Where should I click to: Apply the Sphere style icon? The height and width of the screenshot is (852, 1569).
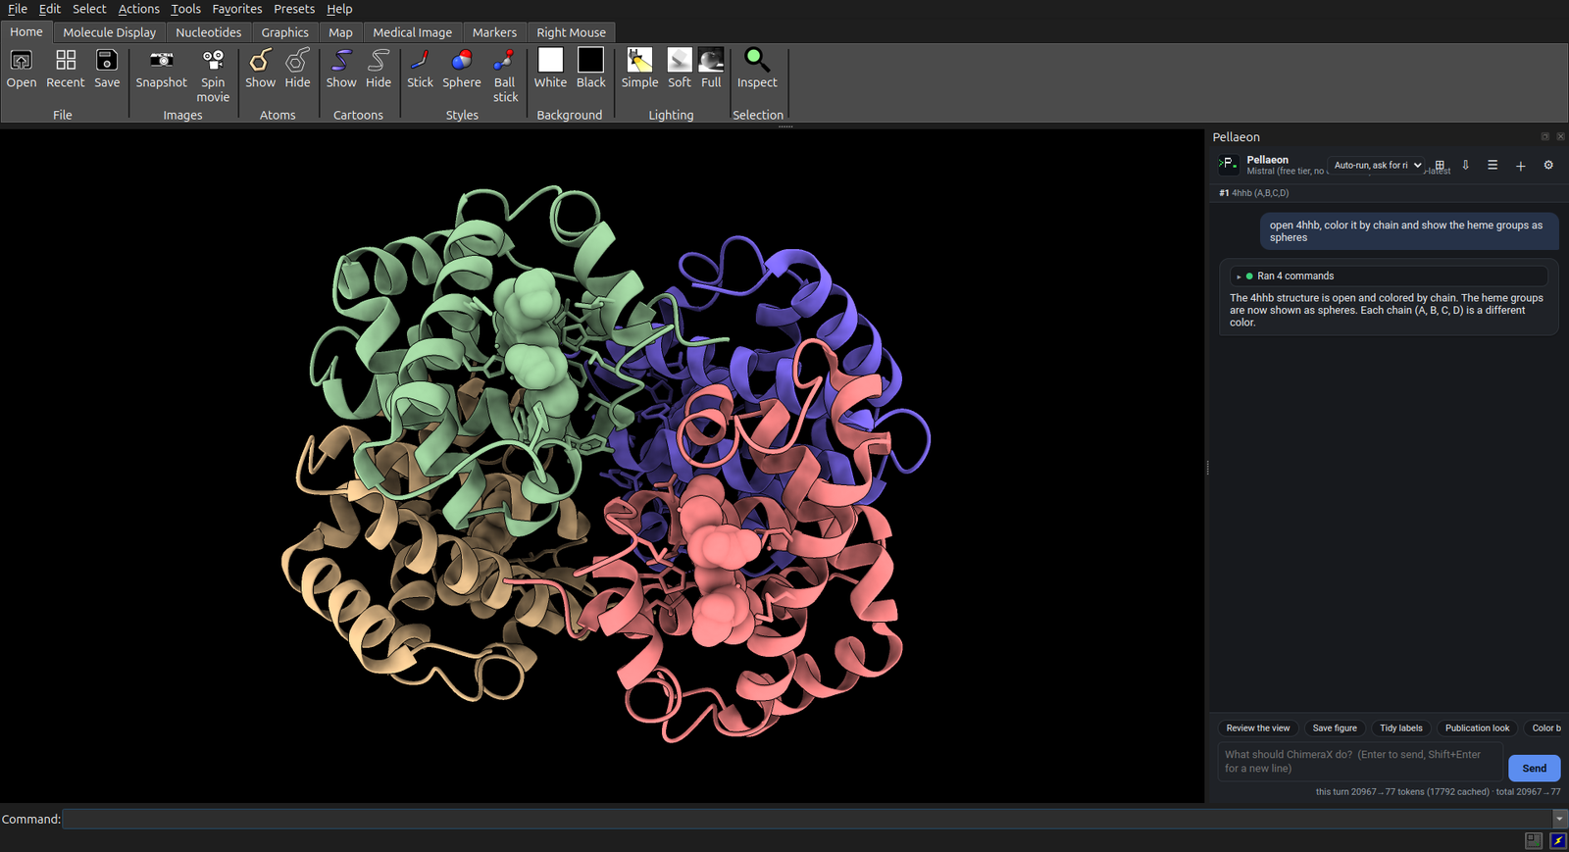click(462, 61)
